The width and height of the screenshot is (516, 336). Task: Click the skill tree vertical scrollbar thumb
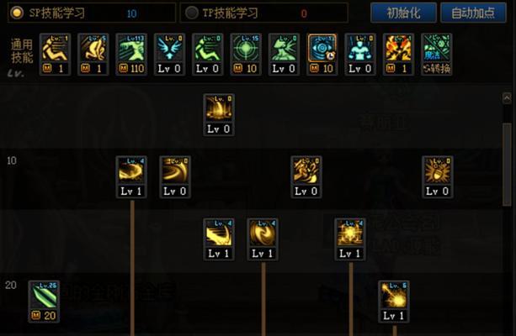(x=507, y=165)
